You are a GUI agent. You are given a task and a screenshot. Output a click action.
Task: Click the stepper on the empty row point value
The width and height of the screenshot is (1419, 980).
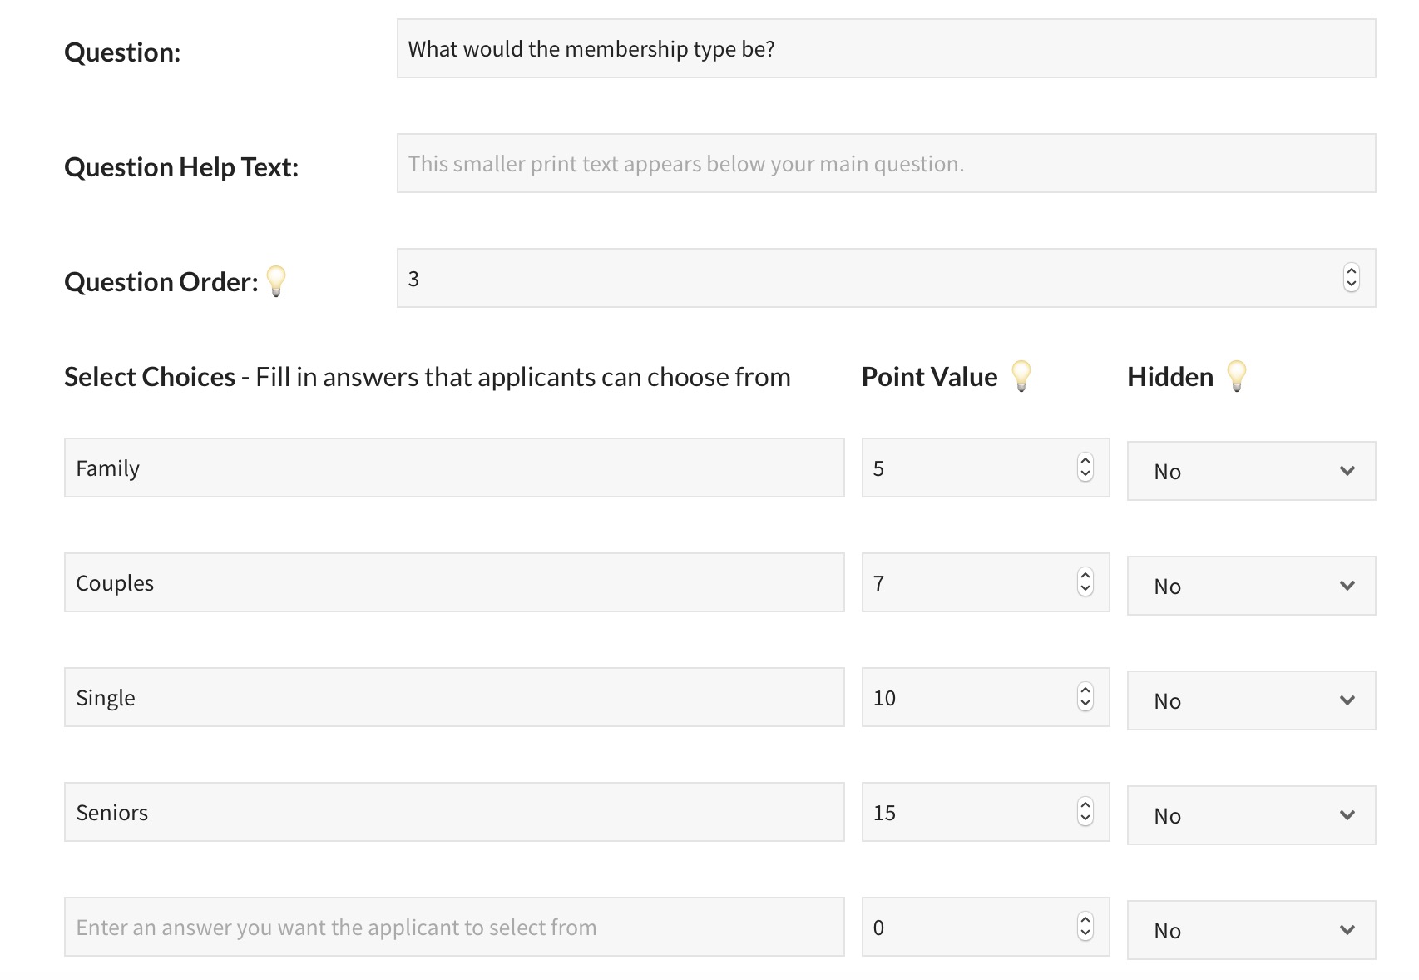pyautogui.click(x=1085, y=927)
